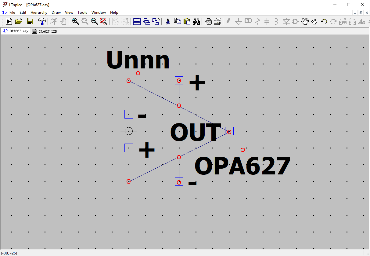Select the Pan magnifier tool
The image size is (370, 256).
pos(85,21)
